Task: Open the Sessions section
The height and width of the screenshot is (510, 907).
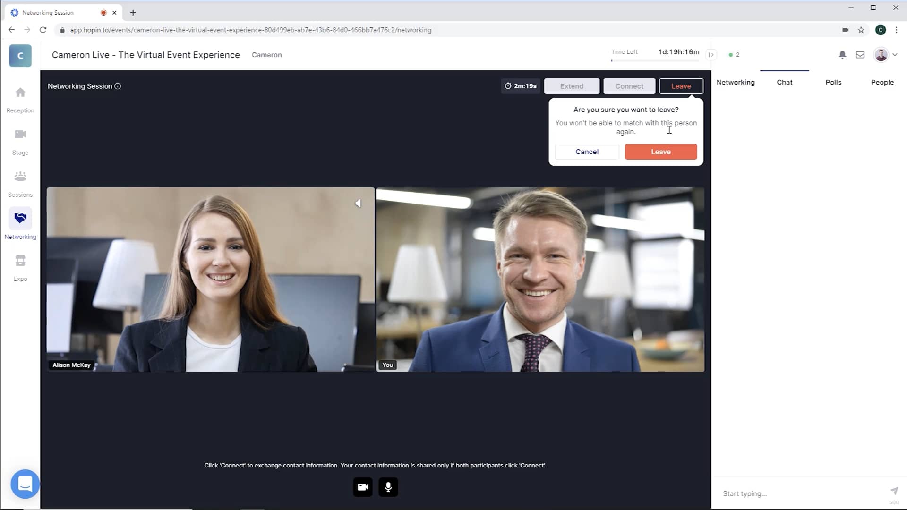Action: (20, 183)
